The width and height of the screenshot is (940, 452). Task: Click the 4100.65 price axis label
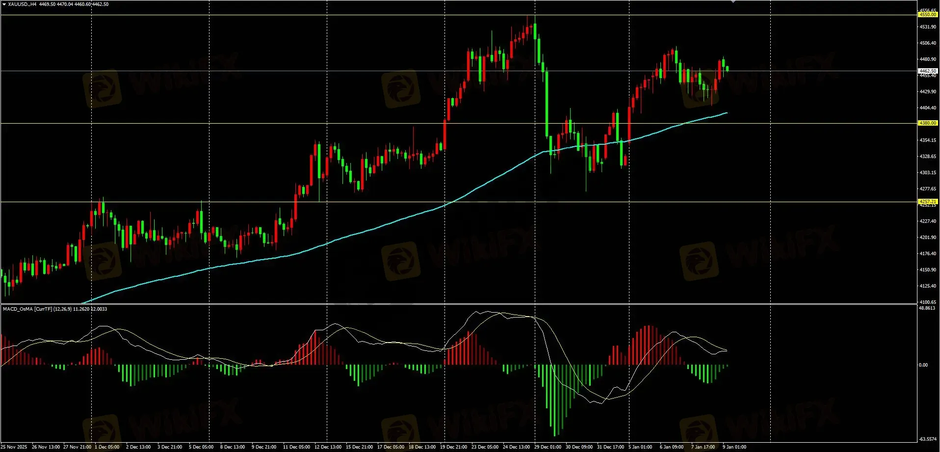click(928, 302)
